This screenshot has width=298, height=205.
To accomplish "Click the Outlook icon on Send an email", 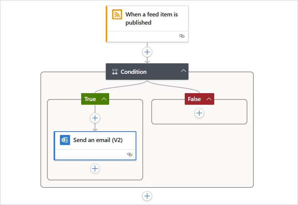I will click(65, 140).
